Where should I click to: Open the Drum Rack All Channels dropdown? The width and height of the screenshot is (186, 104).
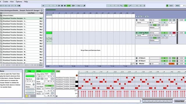(x=155, y=35)
